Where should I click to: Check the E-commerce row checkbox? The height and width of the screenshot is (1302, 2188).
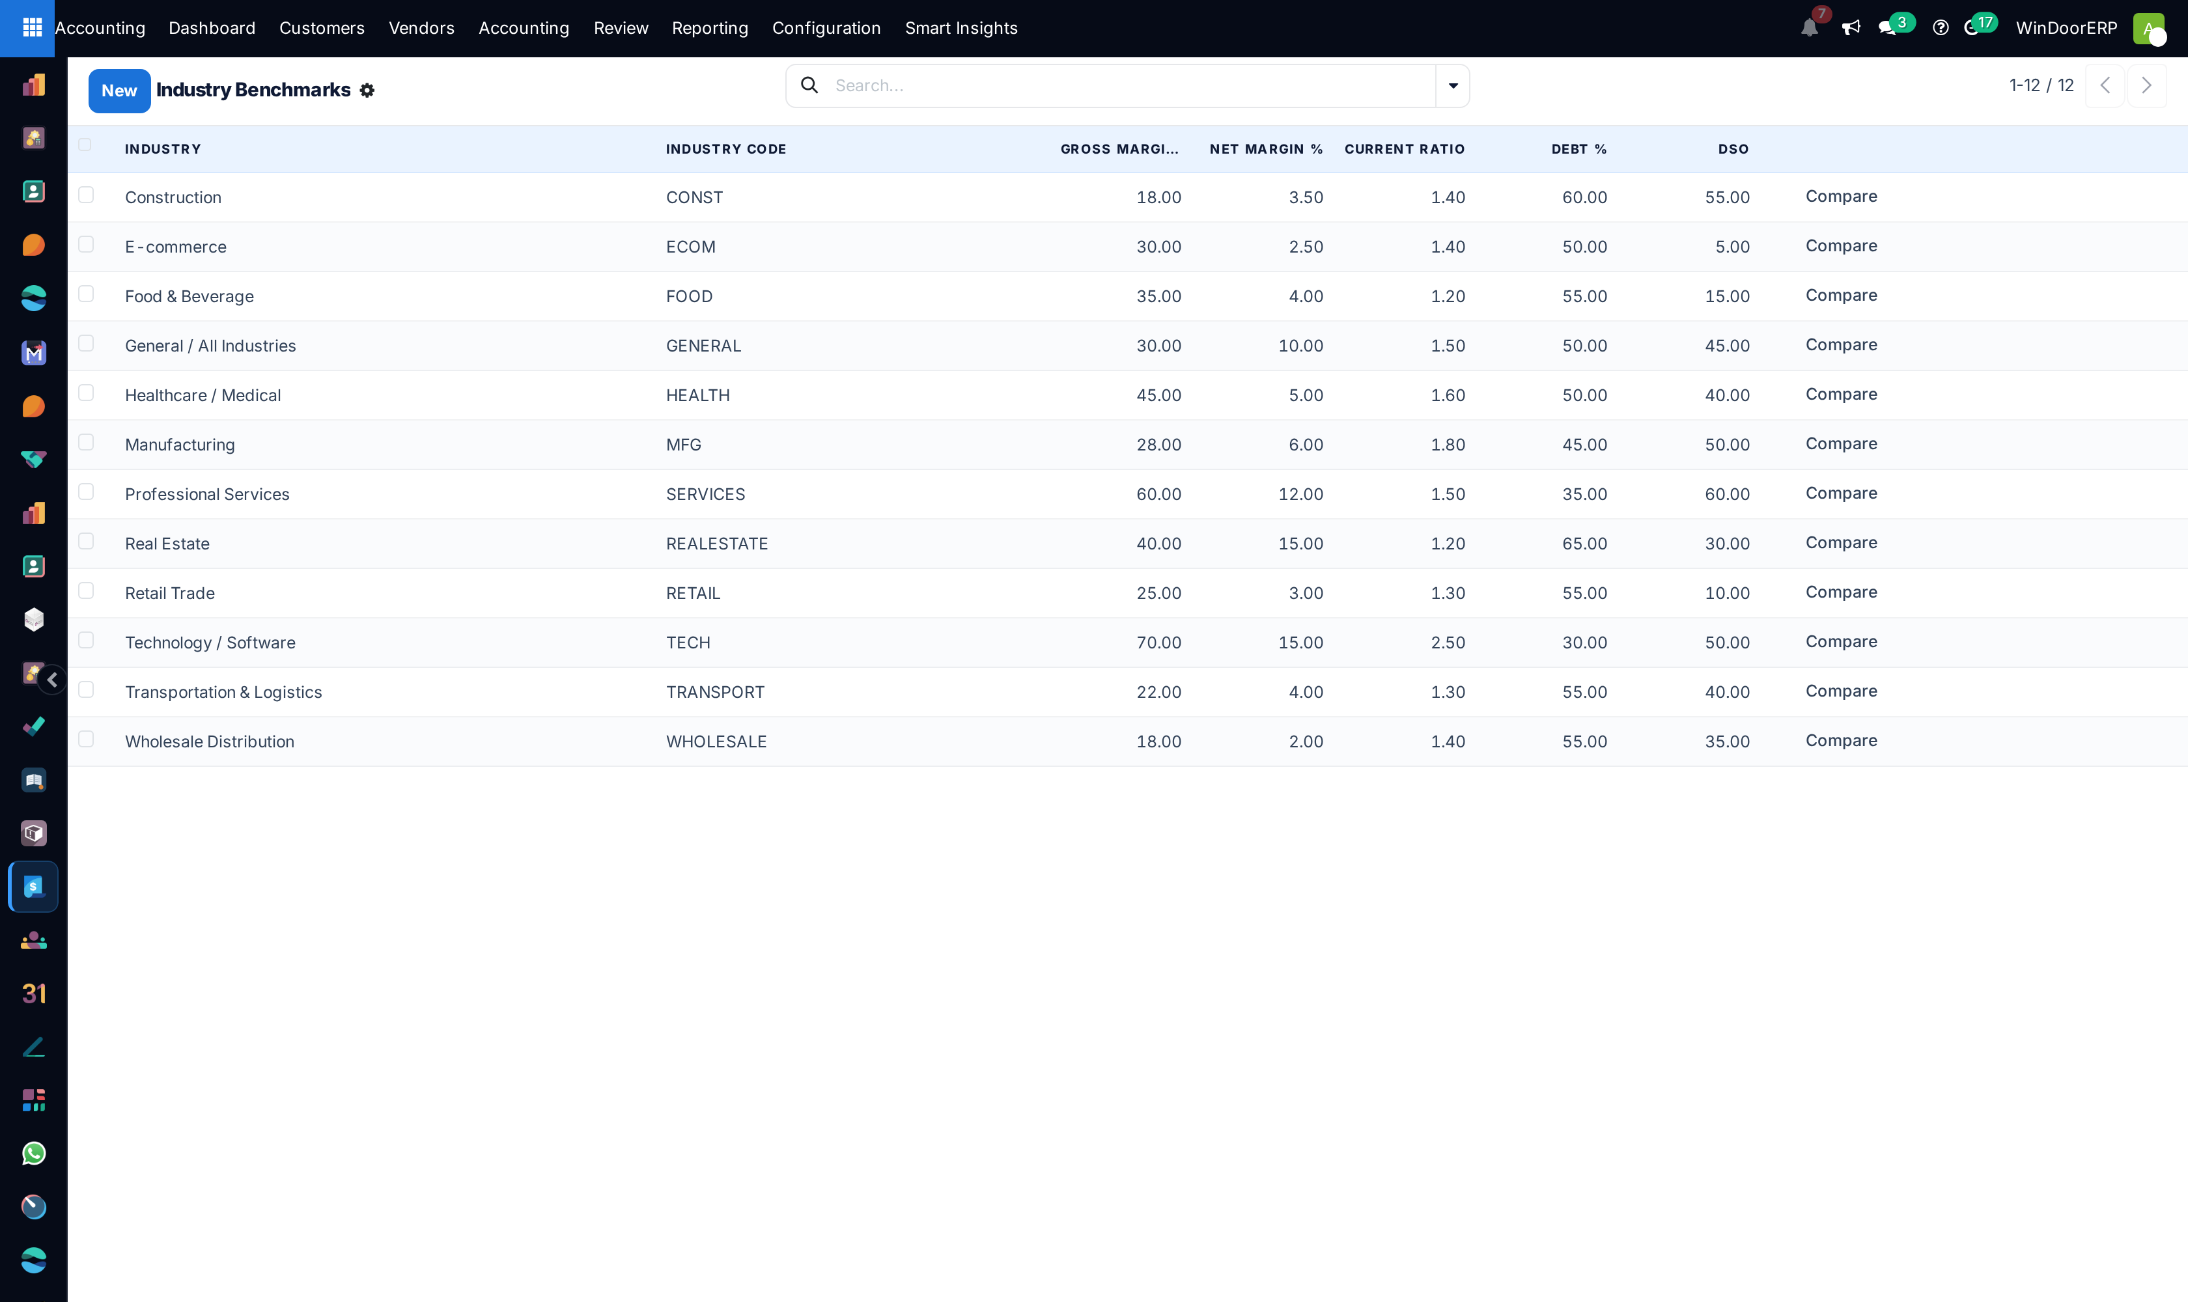[86, 244]
